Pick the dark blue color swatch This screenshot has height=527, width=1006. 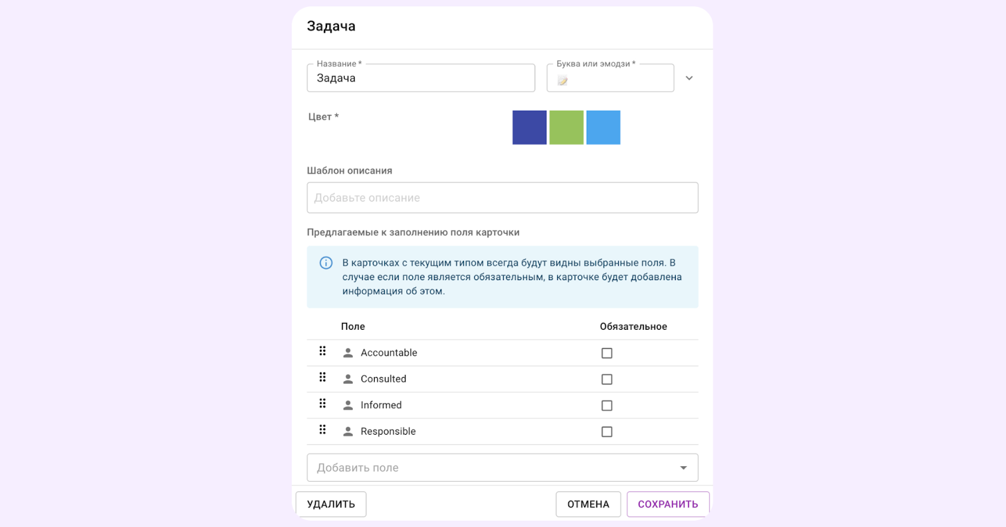click(529, 128)
